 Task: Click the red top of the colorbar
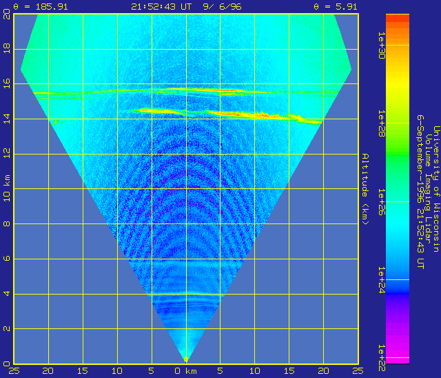click(398, 18)
